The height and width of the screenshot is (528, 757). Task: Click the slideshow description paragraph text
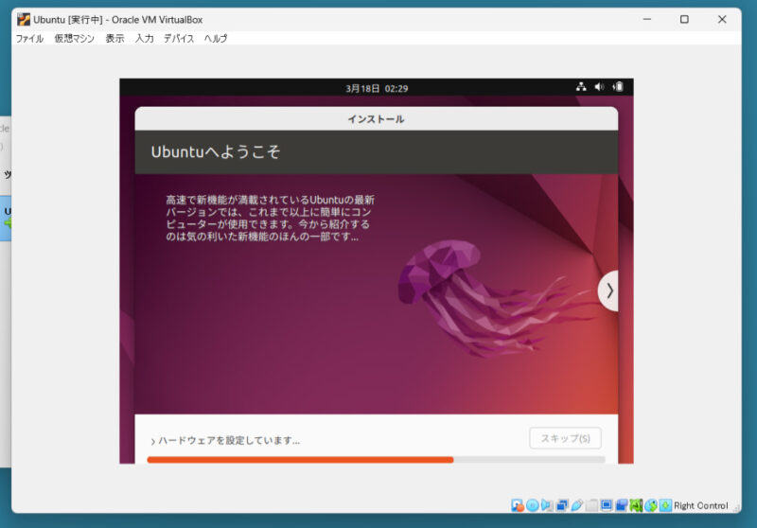(270, 219)
